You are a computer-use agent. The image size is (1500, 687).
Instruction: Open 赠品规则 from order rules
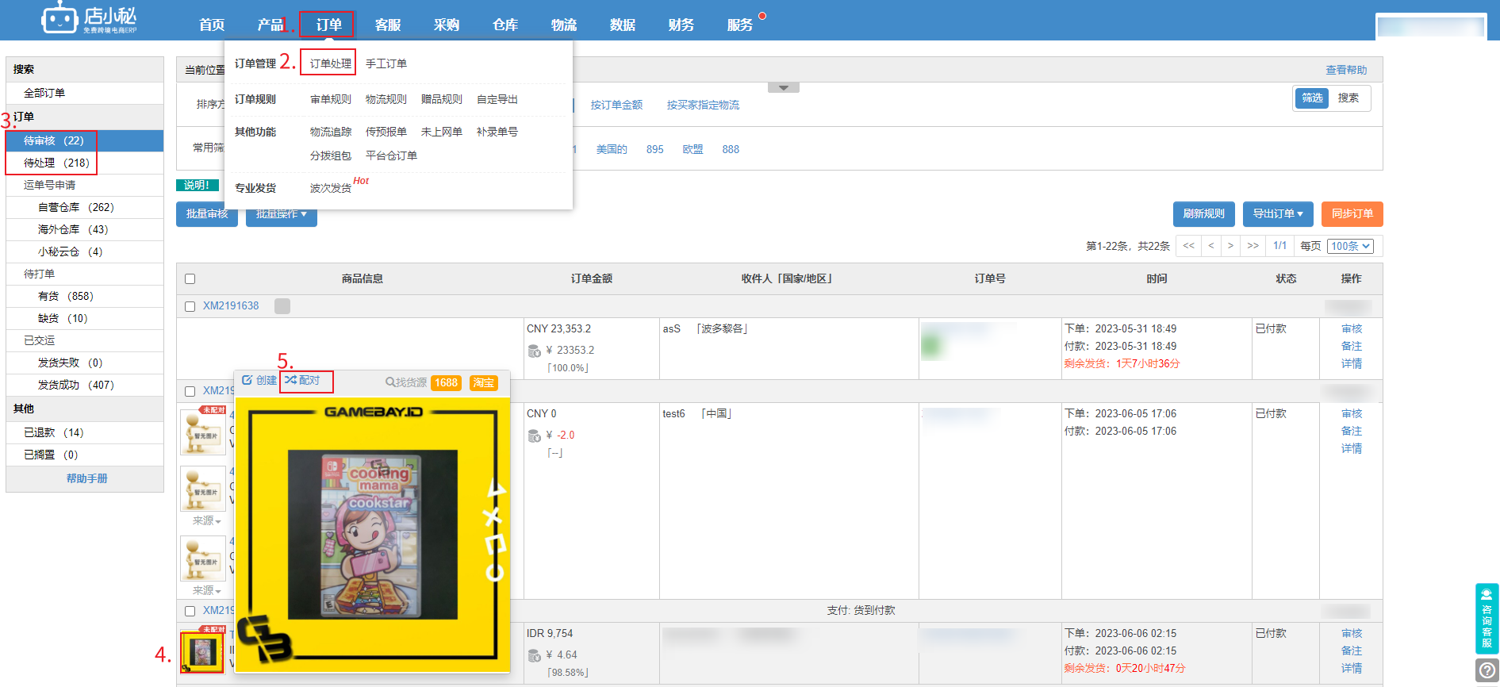(x=442, y=99)
